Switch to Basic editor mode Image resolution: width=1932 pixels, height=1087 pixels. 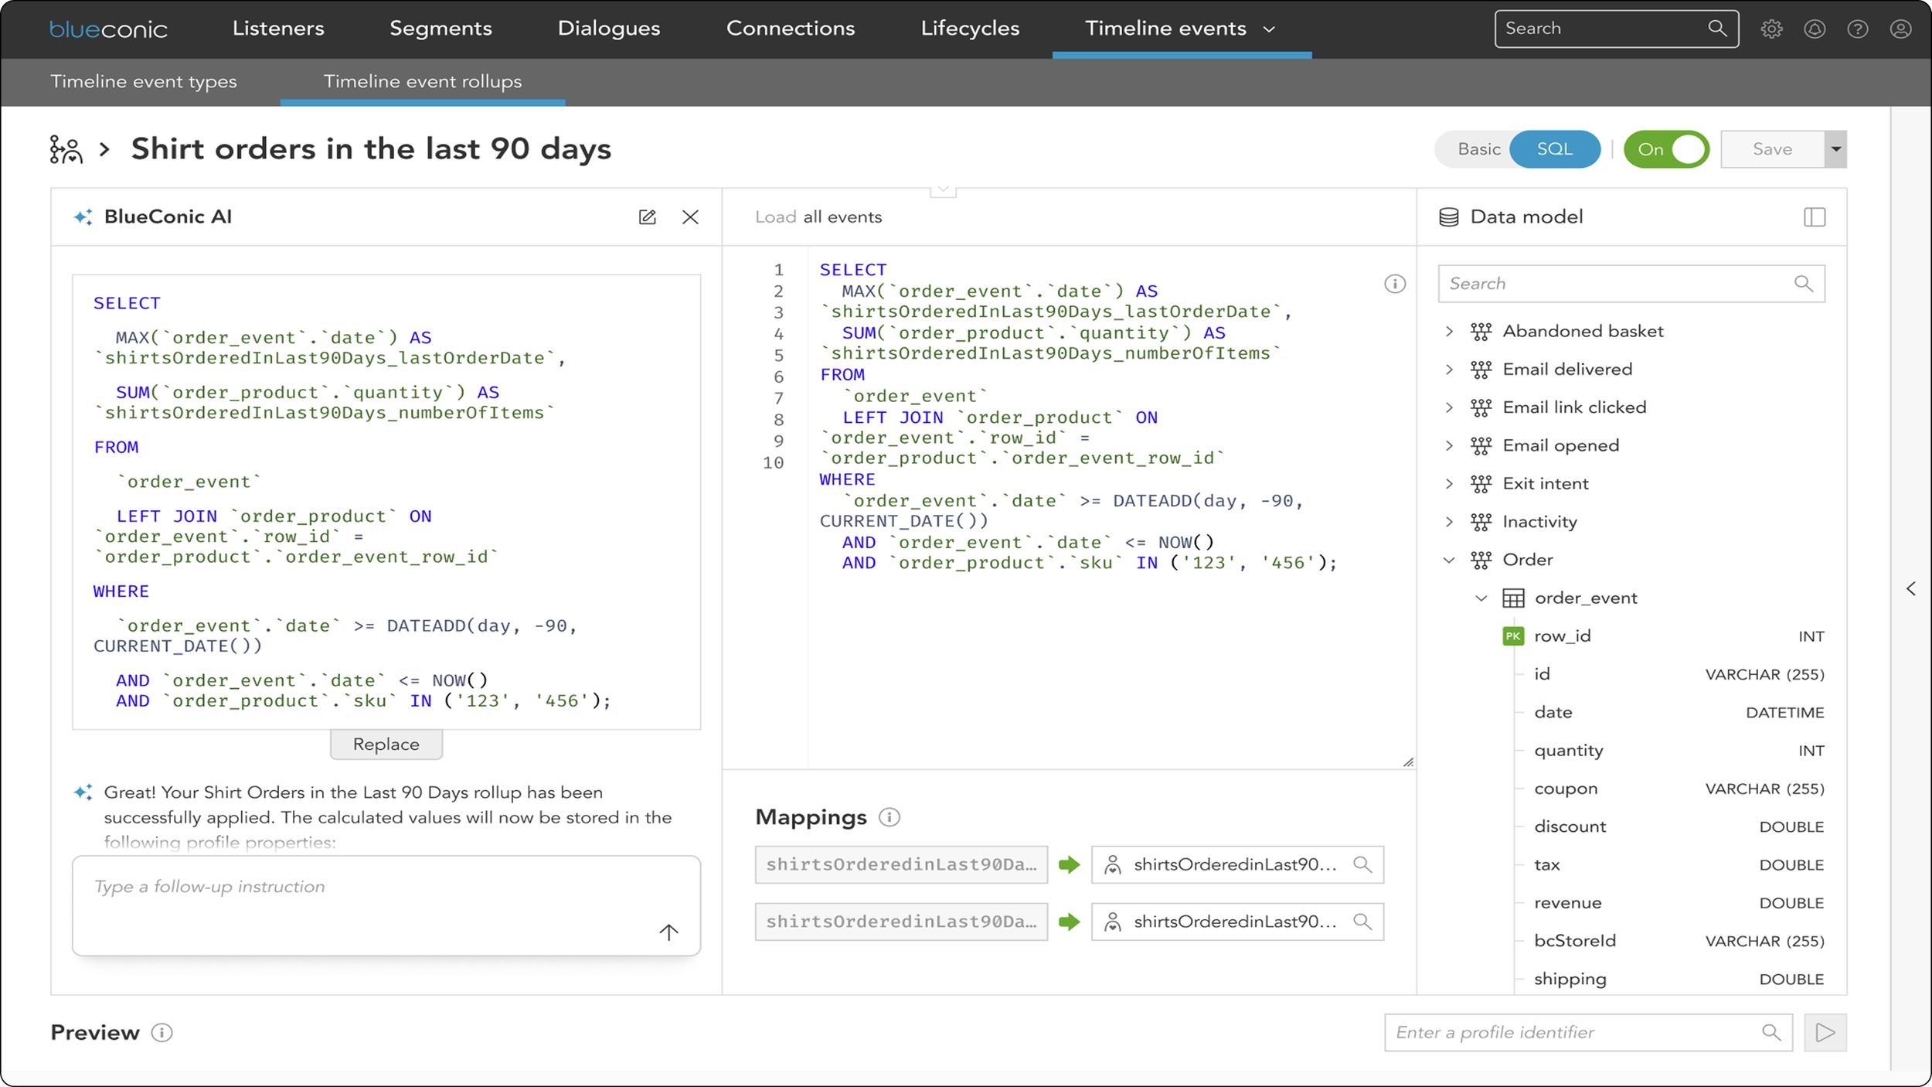(x=1478, y=149)
